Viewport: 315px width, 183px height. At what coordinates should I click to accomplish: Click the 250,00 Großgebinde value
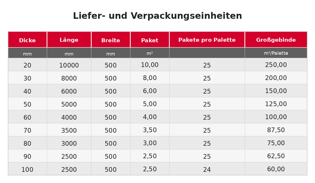(276, 65)
